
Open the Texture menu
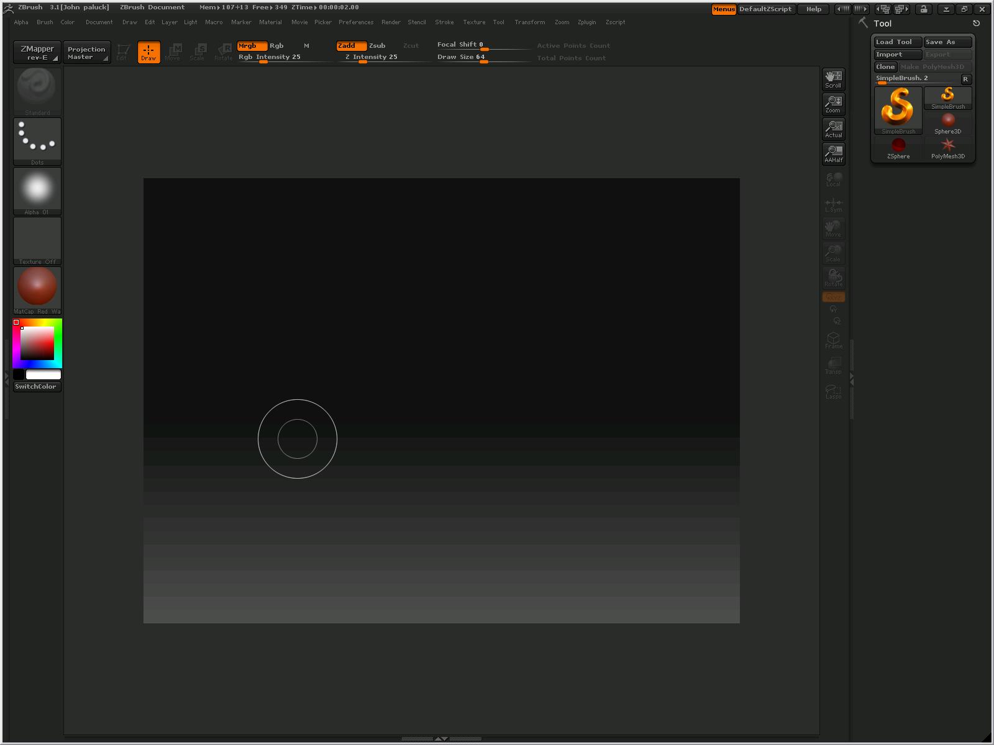click(474, 22)
